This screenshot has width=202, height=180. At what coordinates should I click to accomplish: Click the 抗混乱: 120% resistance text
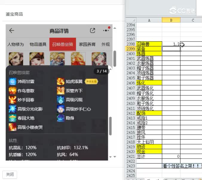coord(22,148)
